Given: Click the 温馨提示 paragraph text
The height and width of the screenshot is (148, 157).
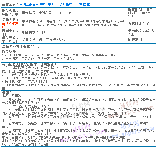Looking at the screenshot, I should point(79,132).
